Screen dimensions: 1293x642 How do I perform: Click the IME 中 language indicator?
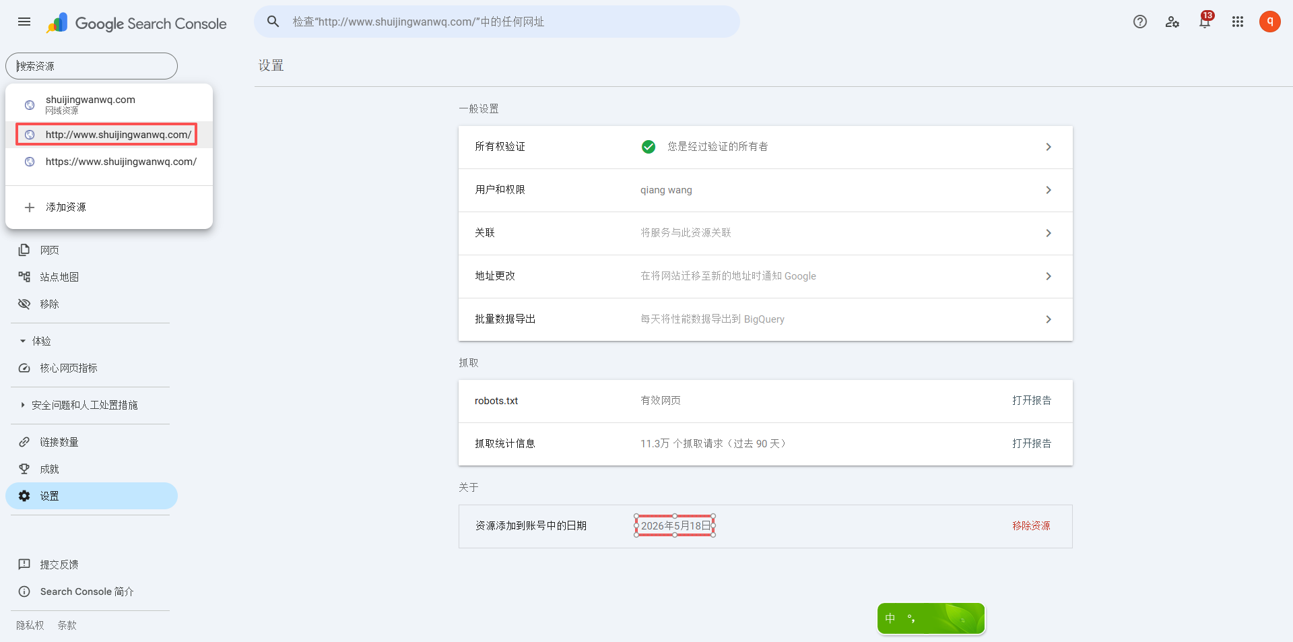(890, 618)
